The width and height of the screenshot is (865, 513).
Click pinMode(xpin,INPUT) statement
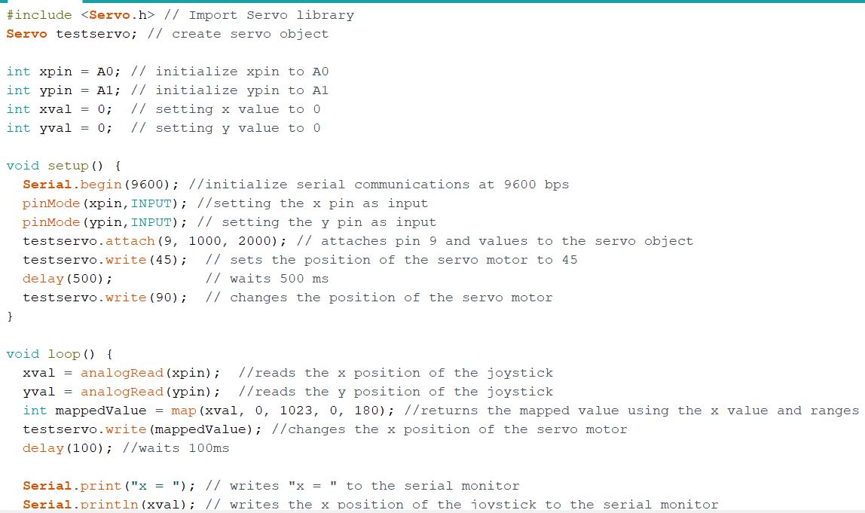point(105,203)
